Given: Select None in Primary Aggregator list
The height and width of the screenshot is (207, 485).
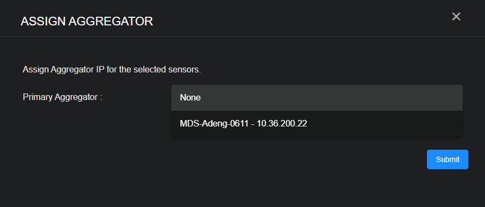Looking at the screenshot, I should [317, 98].
